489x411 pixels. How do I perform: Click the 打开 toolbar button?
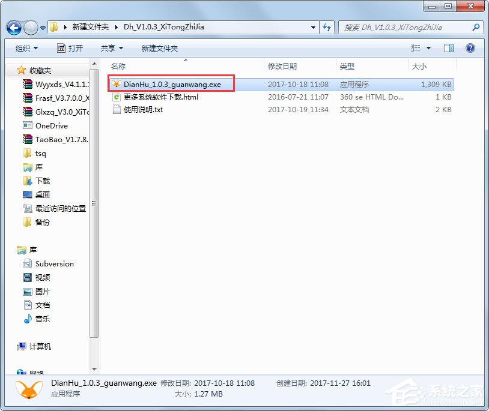coord(70,48)
